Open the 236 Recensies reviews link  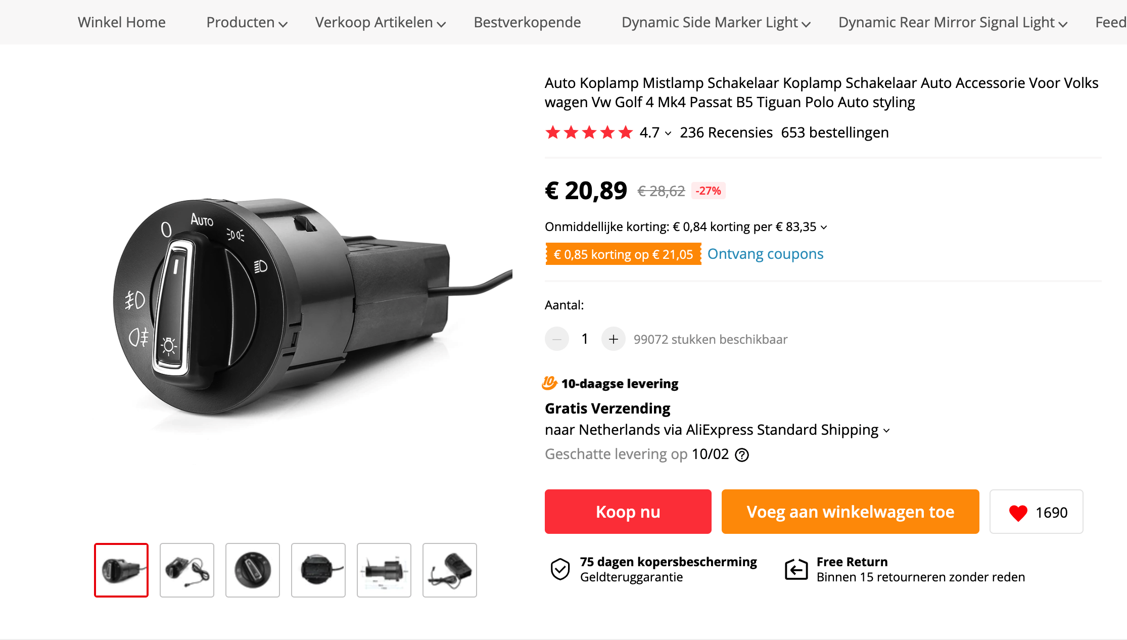pos(726,132)
